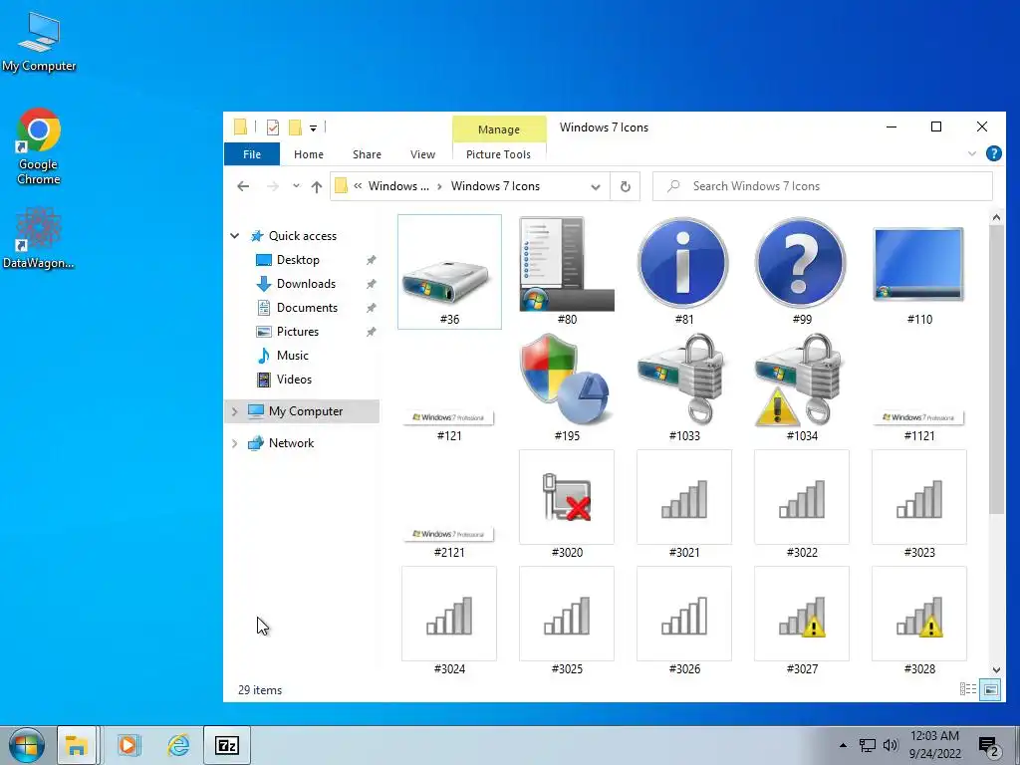Switch to the View ribbon tab
Screen dimensions: 1020x765
tap(422, 154)
